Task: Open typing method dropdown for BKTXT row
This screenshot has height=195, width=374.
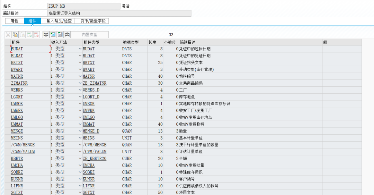Action: 80,62
